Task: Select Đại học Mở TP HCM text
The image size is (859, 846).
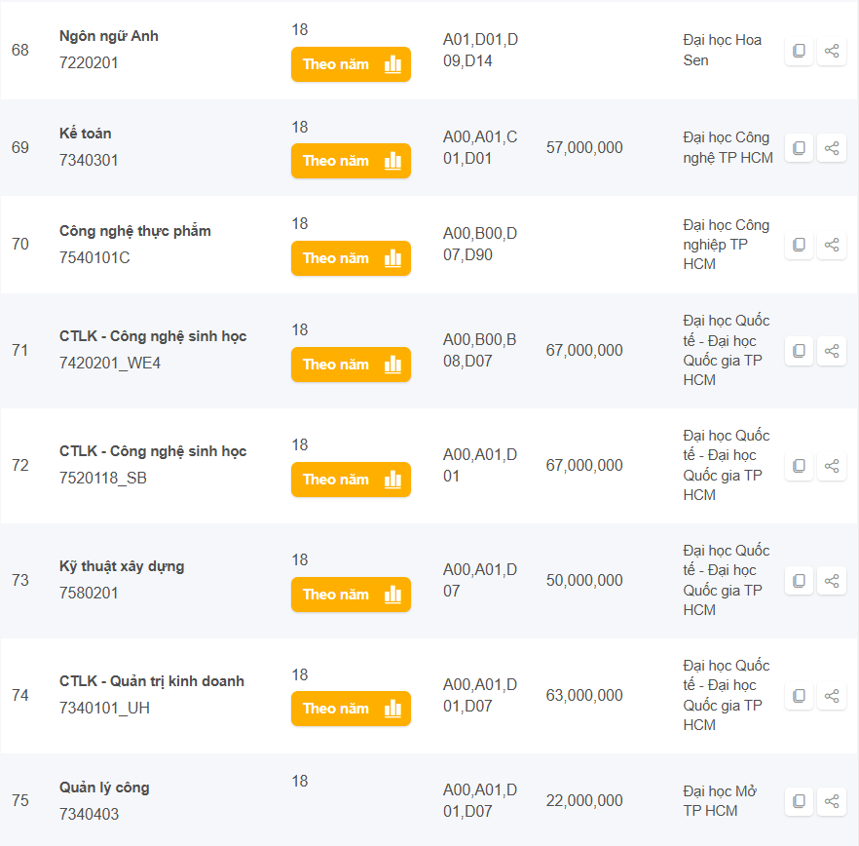Action: (720, 801)
